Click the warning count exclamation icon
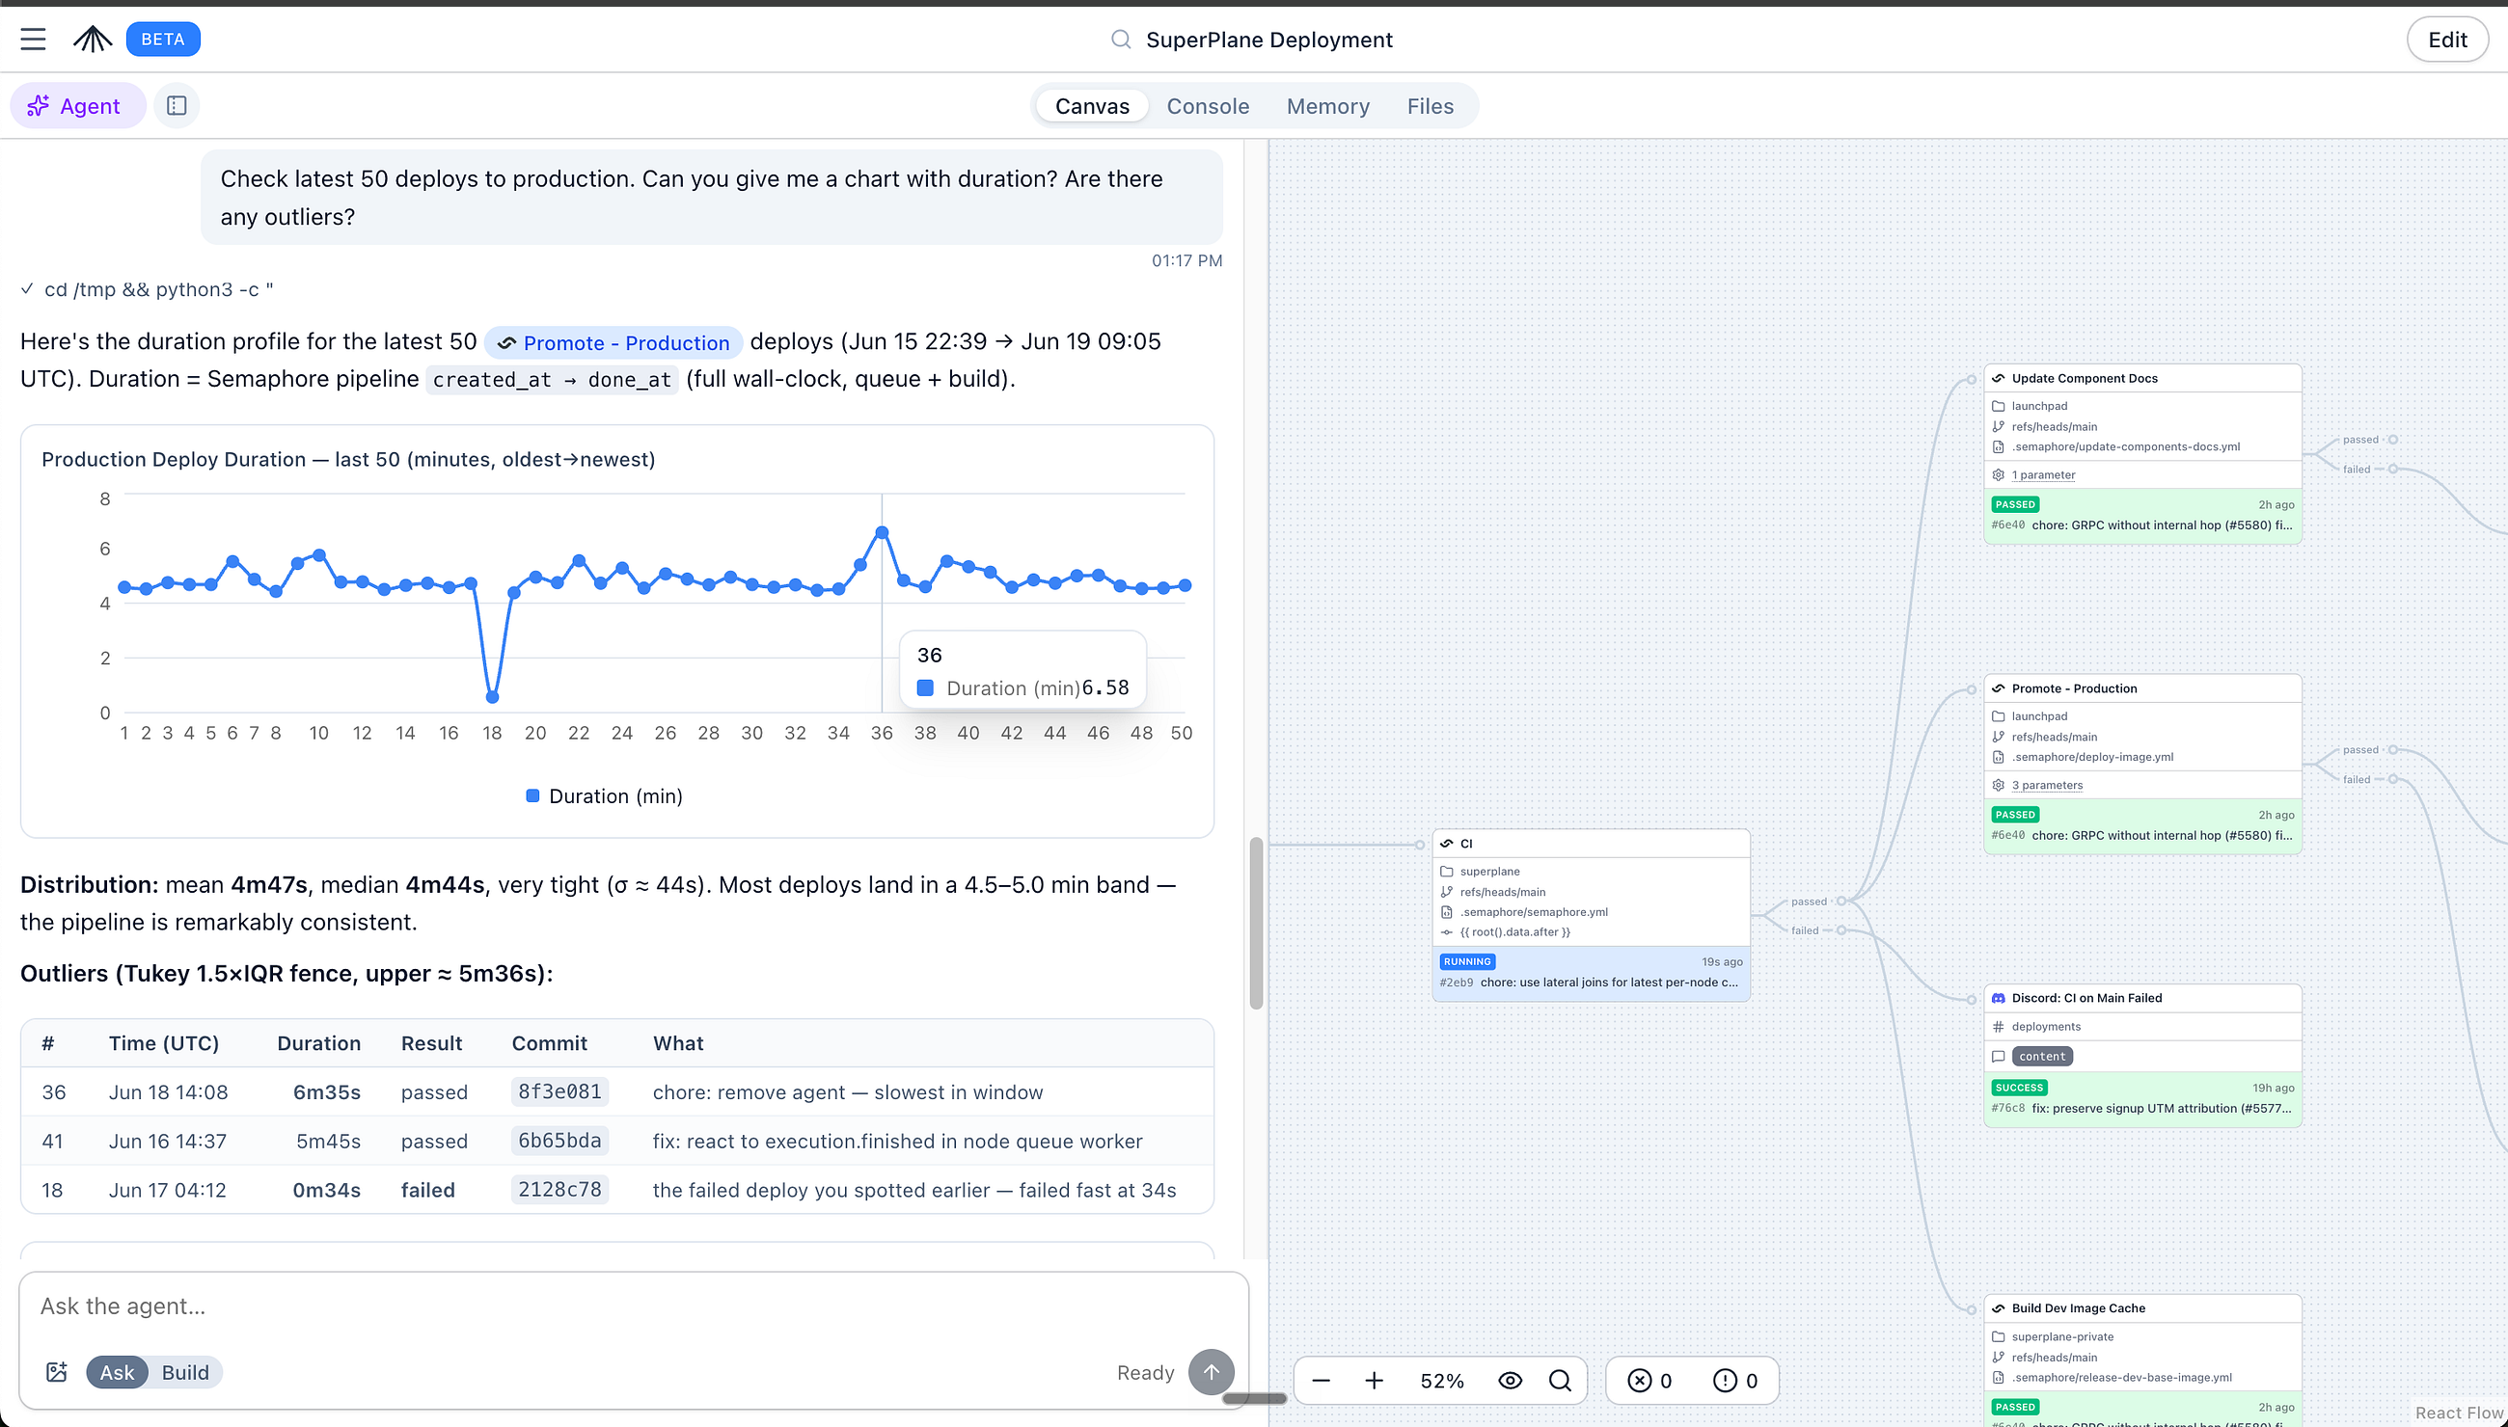2508x1427 pixels. 1725,1381
